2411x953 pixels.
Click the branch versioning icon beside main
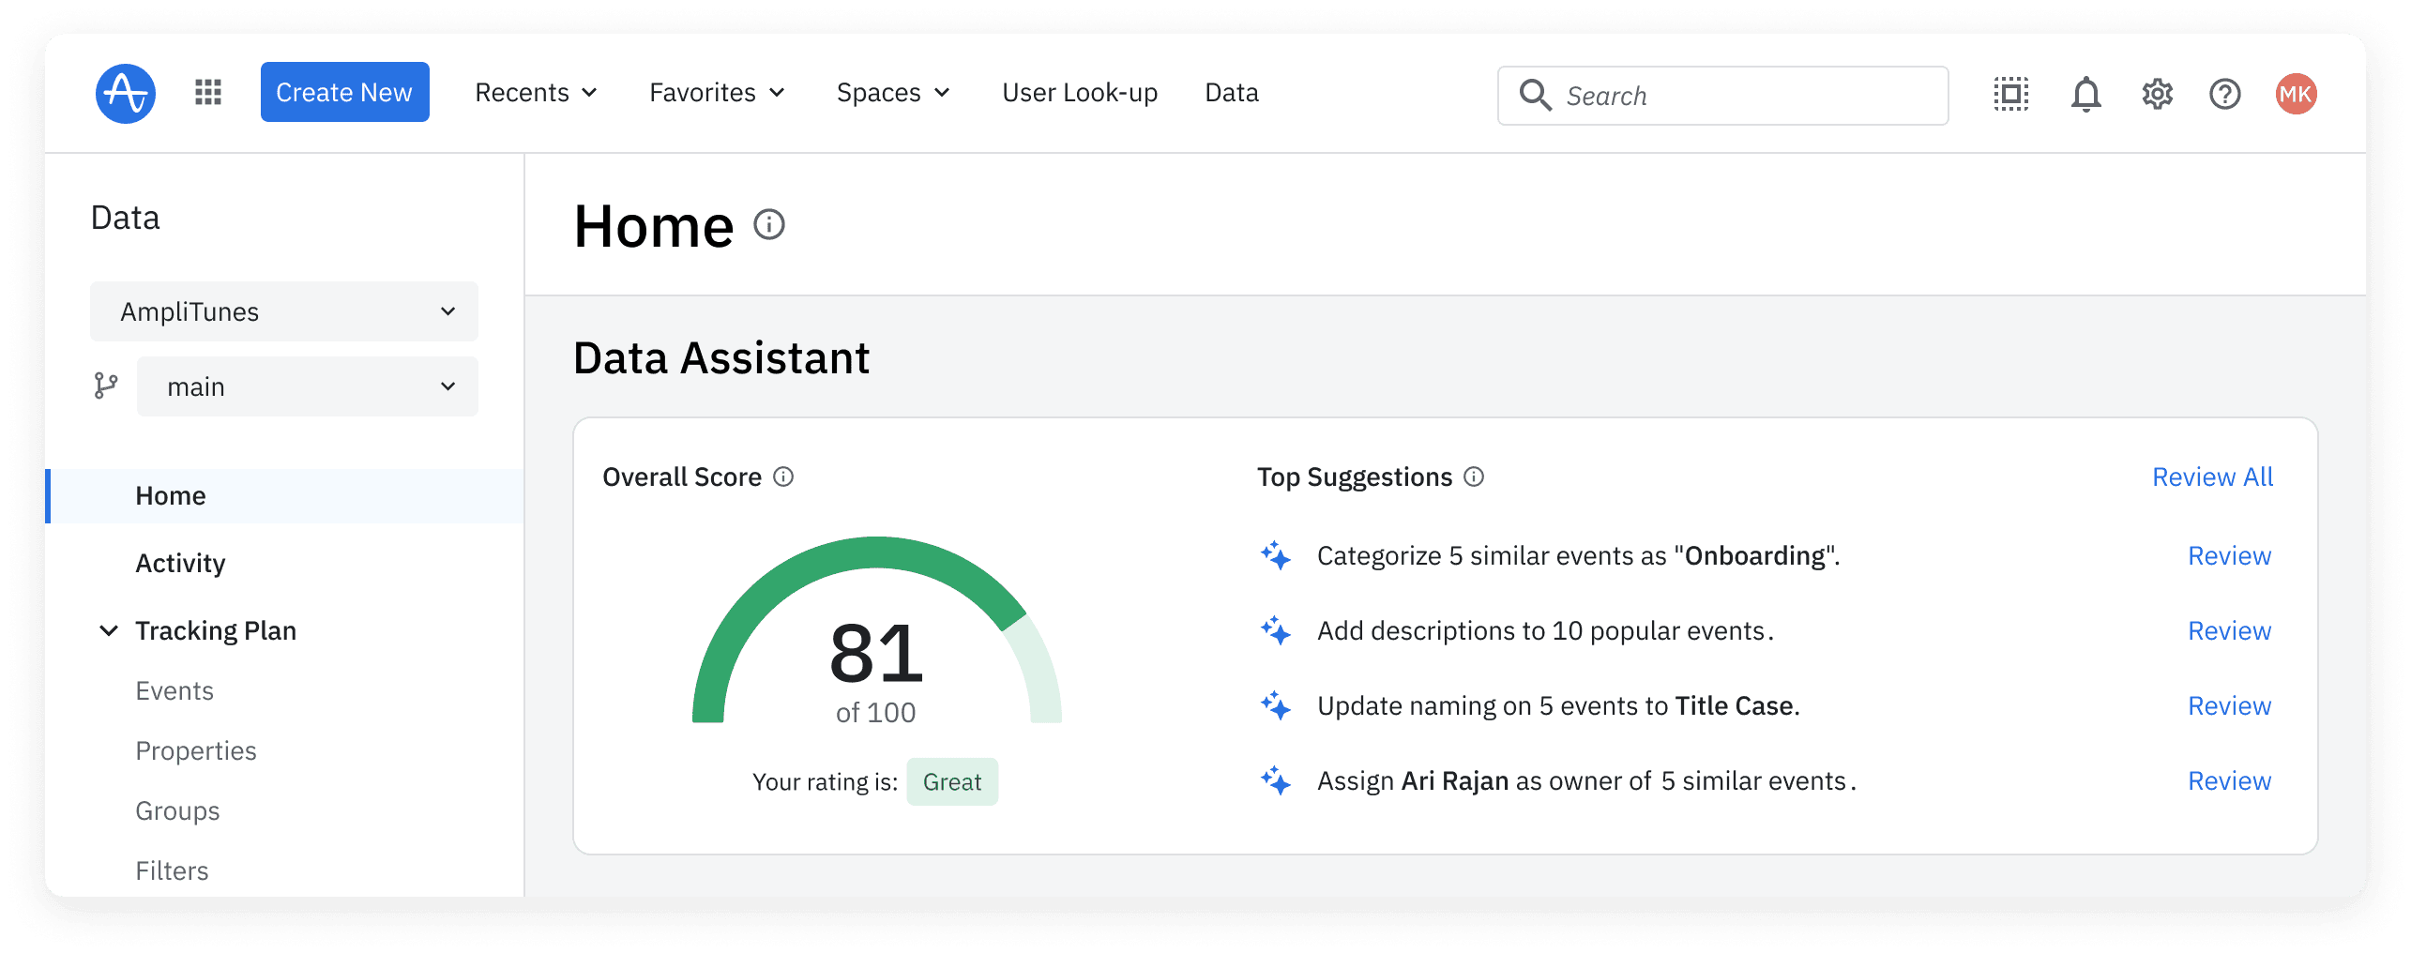[106, 386]
